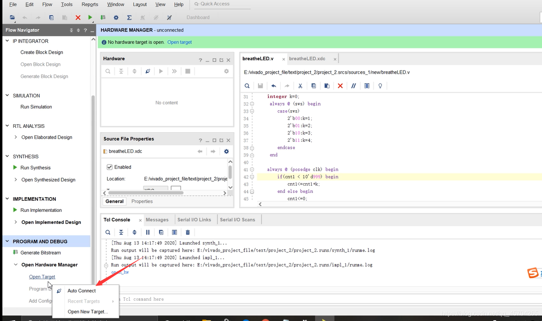
Task: Collapse the SIMULATION section
Action: [7, 96]
